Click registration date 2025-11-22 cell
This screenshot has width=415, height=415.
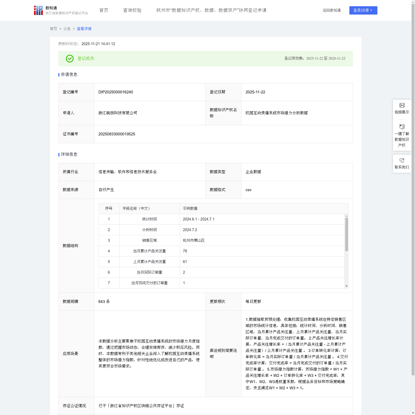tap(297, 92)
